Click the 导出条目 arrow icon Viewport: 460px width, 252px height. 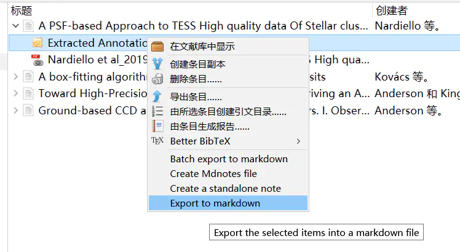click(x=157, y=96)
